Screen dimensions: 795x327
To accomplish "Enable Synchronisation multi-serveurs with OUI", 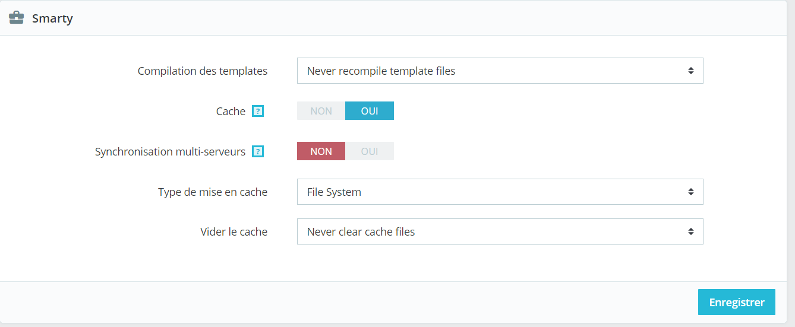I will [370, 151].
